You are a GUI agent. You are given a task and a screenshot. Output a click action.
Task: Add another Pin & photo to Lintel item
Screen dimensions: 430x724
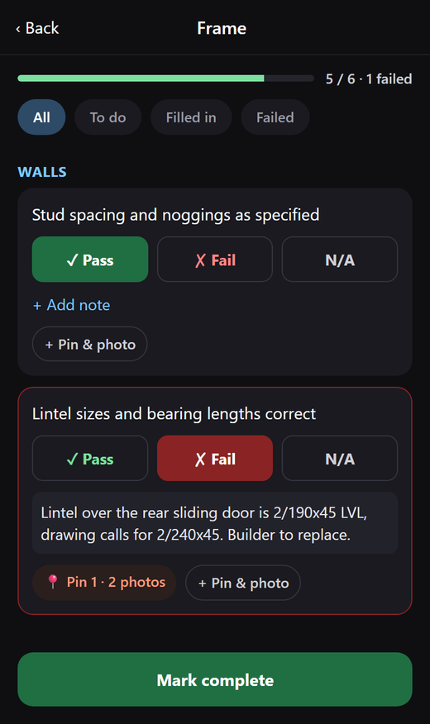pyautogui.click(x=243, y=583)
